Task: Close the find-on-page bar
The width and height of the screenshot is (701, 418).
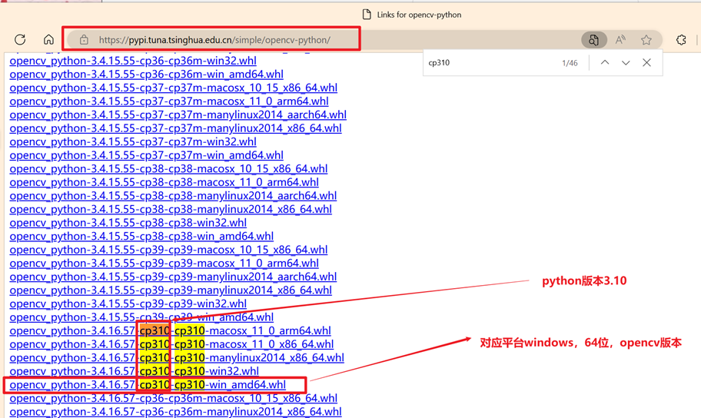Action: coord(646,62)
